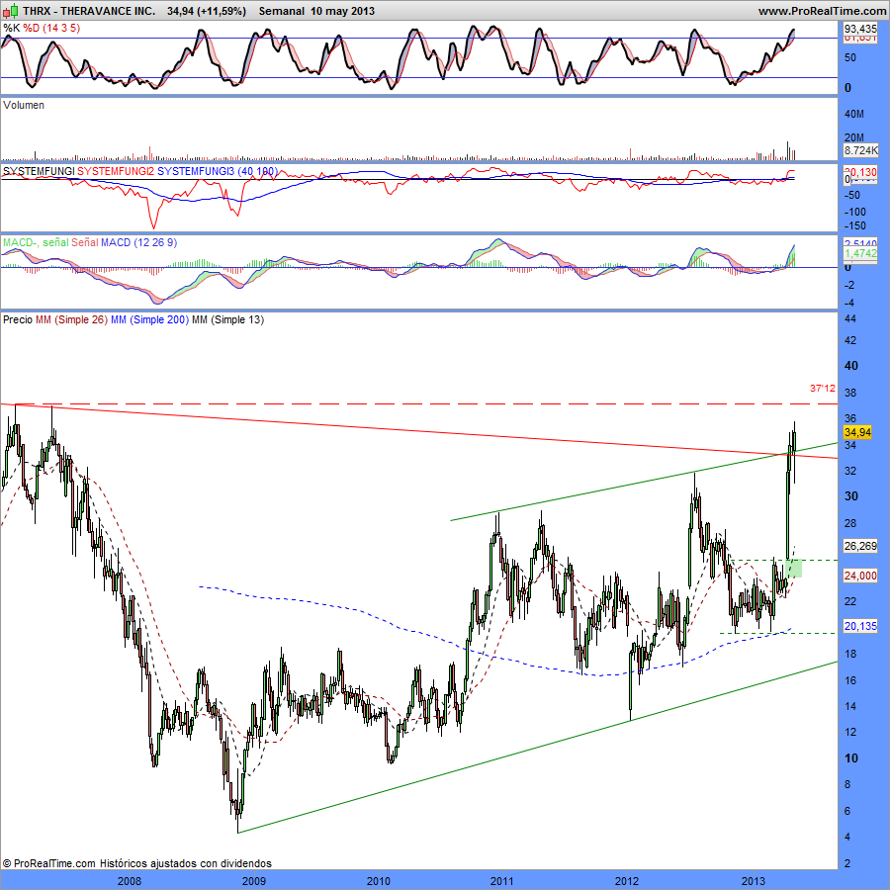This screenshot has width=890, height=890.
Task: Click the black SYSTEMFUNGI indicator label
Action: pyautogui.click(x=39, y=171)
